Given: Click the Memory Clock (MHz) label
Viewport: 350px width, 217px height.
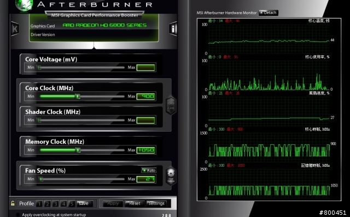Looking at the screenshot, I should tap(55, 142).
